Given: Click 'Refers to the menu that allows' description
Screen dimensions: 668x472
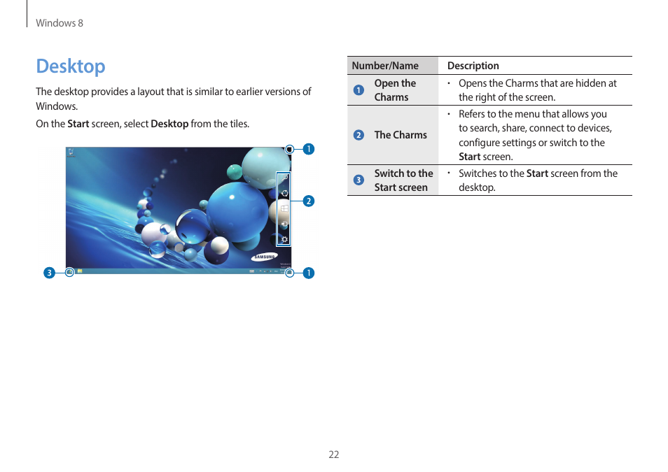Looking at the screenshot, I should (x=535, y=136).
